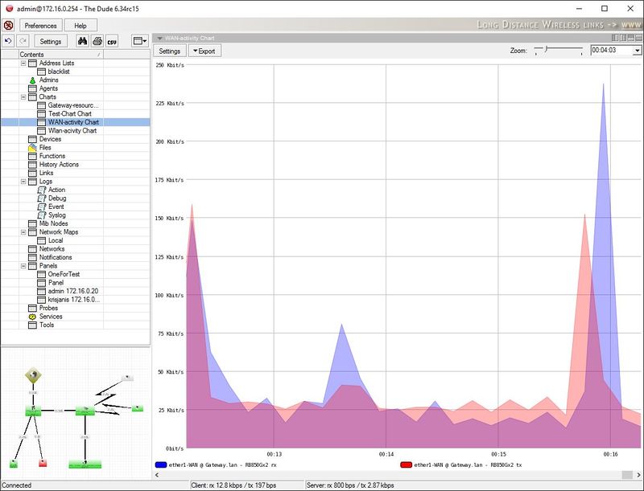Click the Probes table icon in the tree

click(32, 309)
